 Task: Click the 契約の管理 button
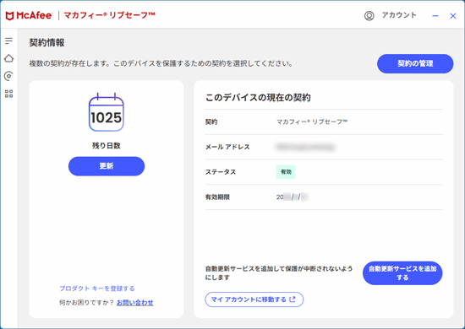point(415,63)
